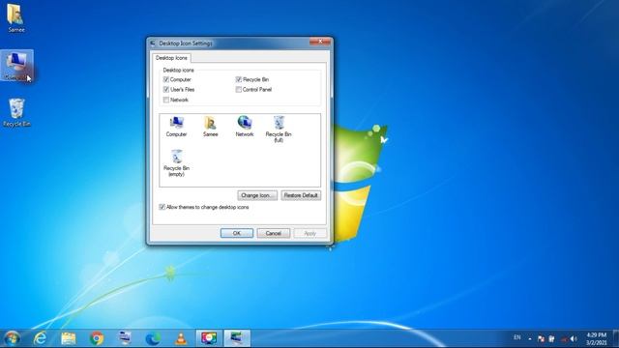Click the screen recorder taskbar icon
The width and height of the screenshot is (619, 348).
209,338
